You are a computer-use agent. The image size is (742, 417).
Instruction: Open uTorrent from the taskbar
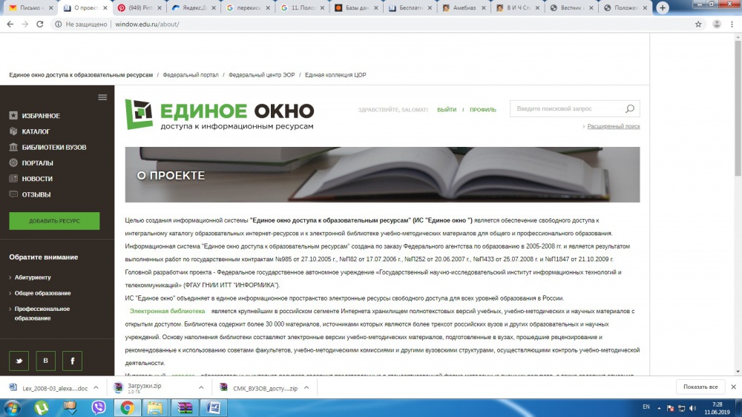coord(42,407)
